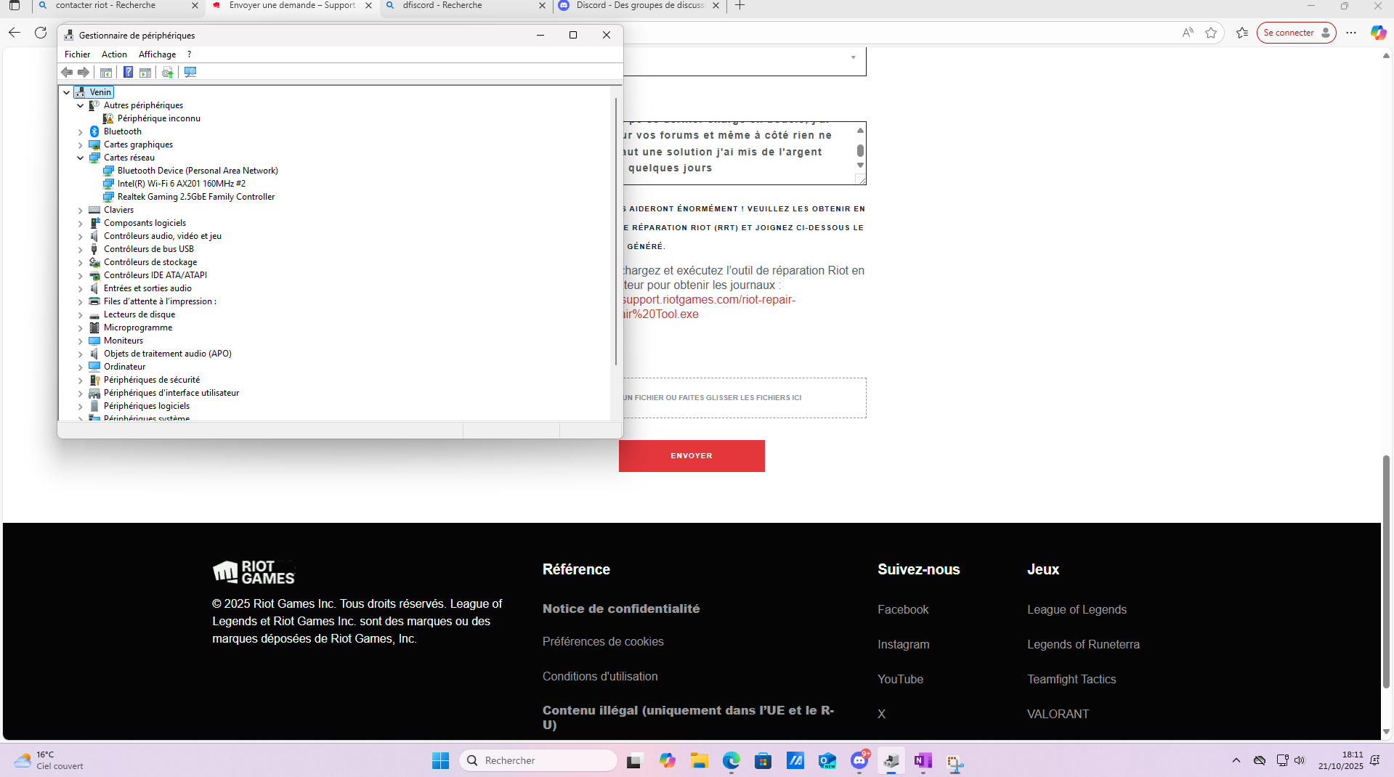Screen dimensions: 1394x777
Task: Open the Copilot icon in Edge toolbar
Action: click(x=1378, y=33)
